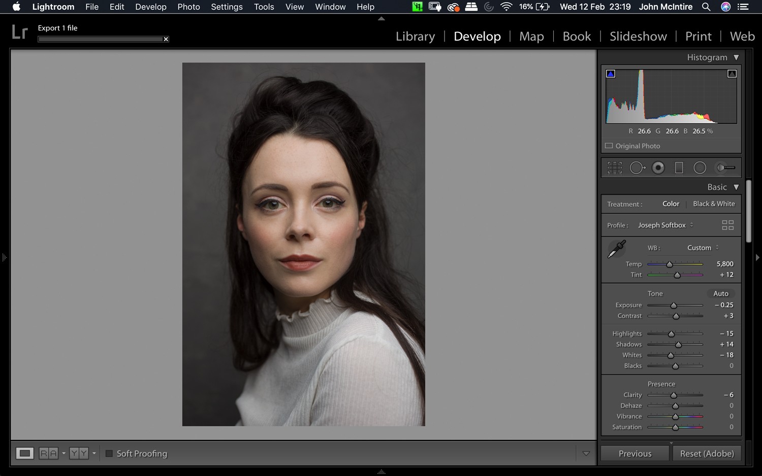This screenshot has height=476, width=762.
Task: Select the Adjustment Brush tool
Action: (724, 167)
